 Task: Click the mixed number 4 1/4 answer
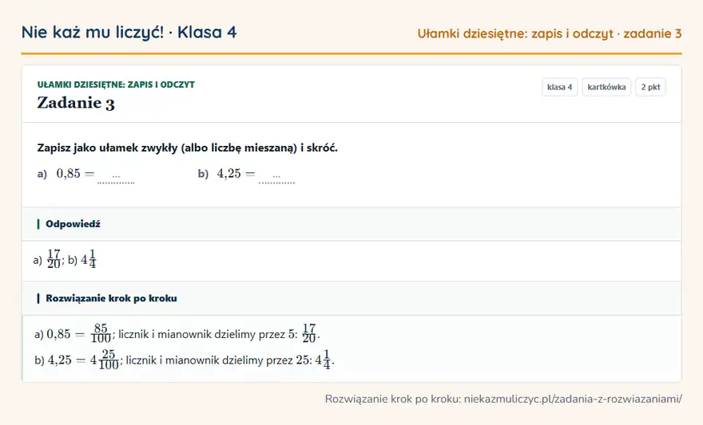coord(89,259)
